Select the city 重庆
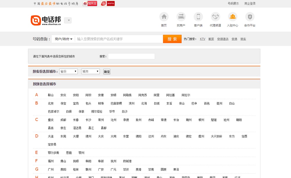 click(51, 120)
